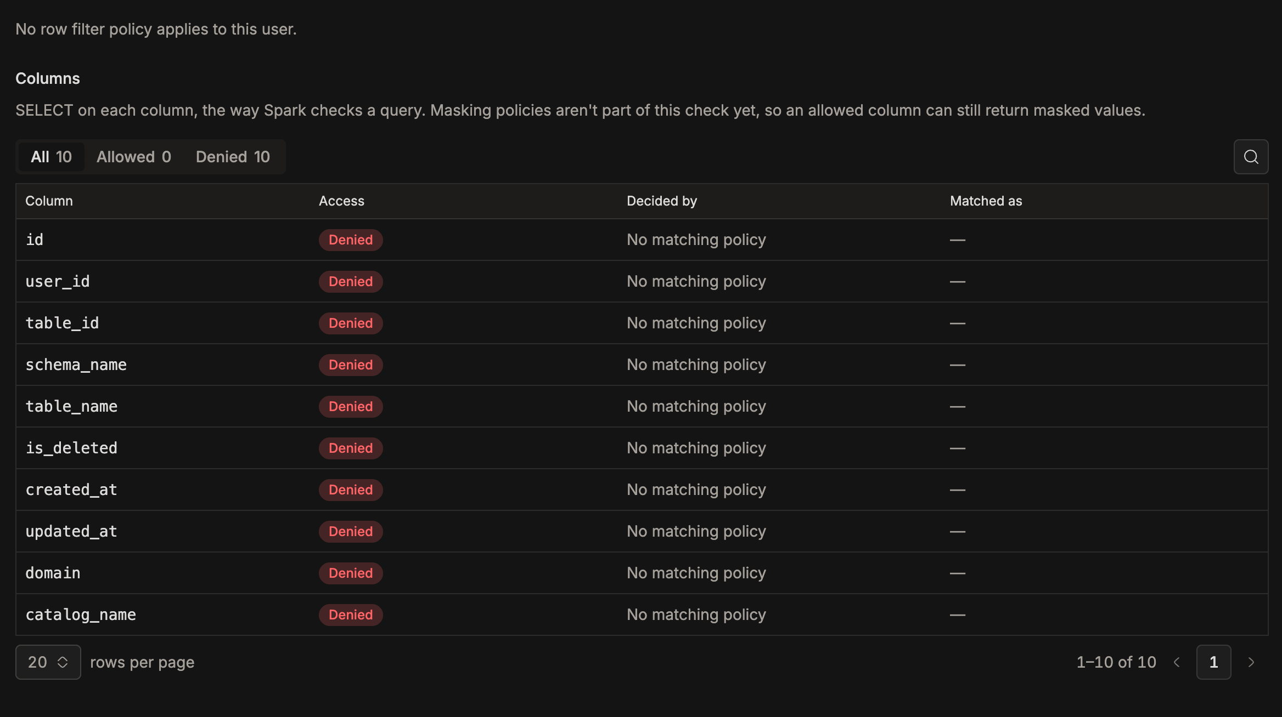Select the created_at column name
The width and height of the screenshot is (1282, 717).
point(71,490)
